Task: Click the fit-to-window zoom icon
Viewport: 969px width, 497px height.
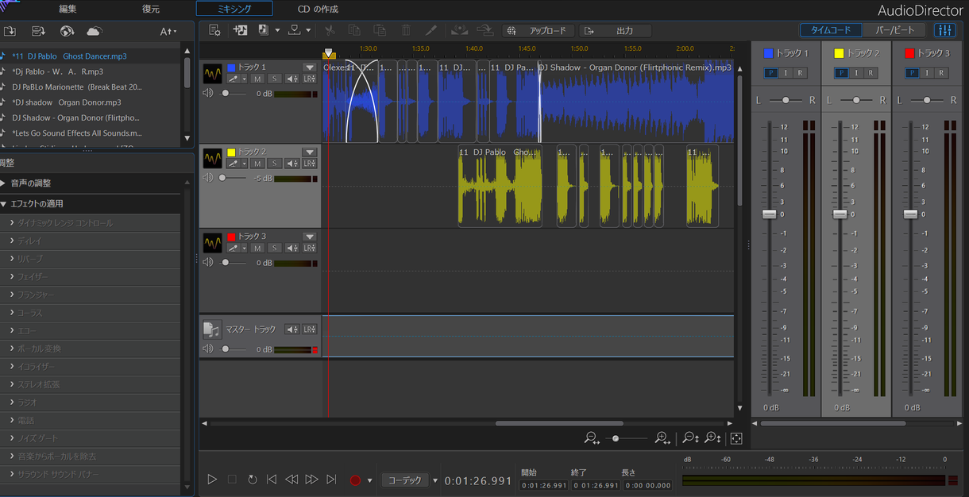Action: point(736,438)
